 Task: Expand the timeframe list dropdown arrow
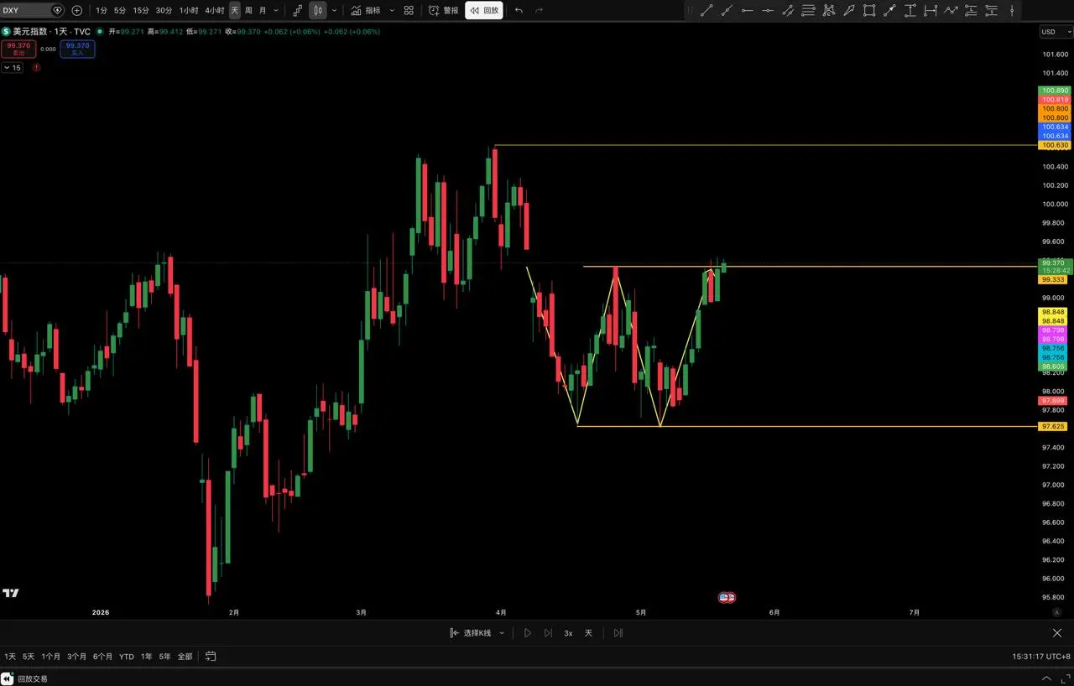(276, 10)
